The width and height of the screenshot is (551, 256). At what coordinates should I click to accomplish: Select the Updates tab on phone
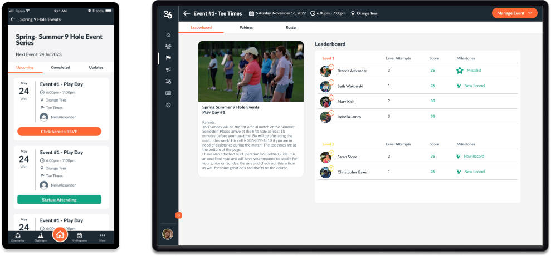[96, 67]
